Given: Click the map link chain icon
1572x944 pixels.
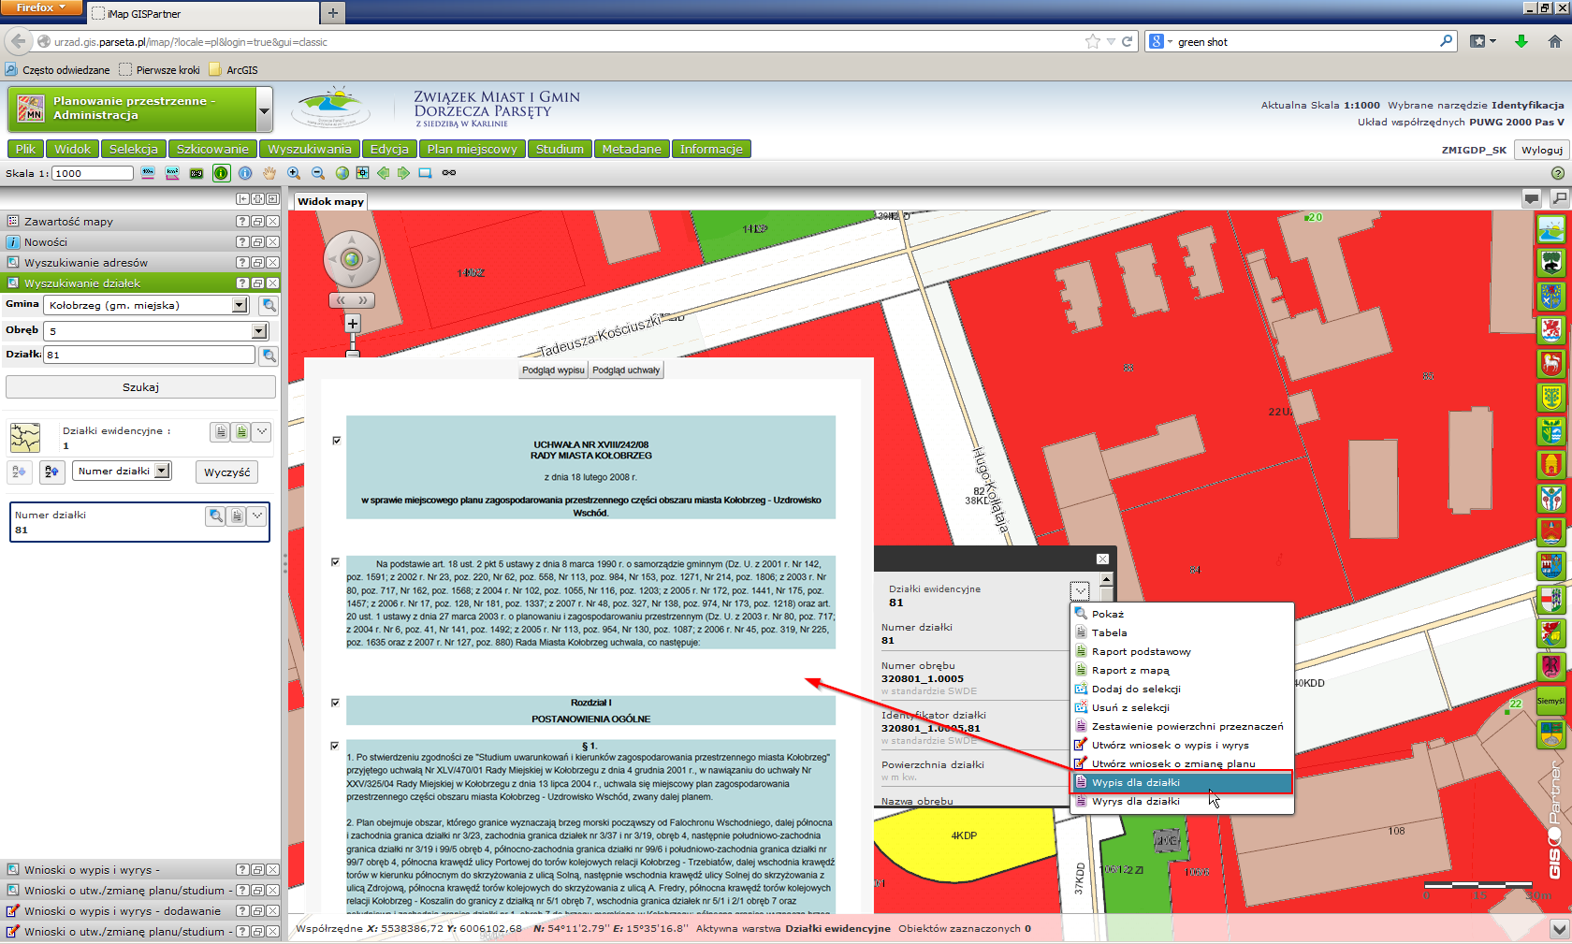Looking at the screenshot, I should (x=449, y=173).
